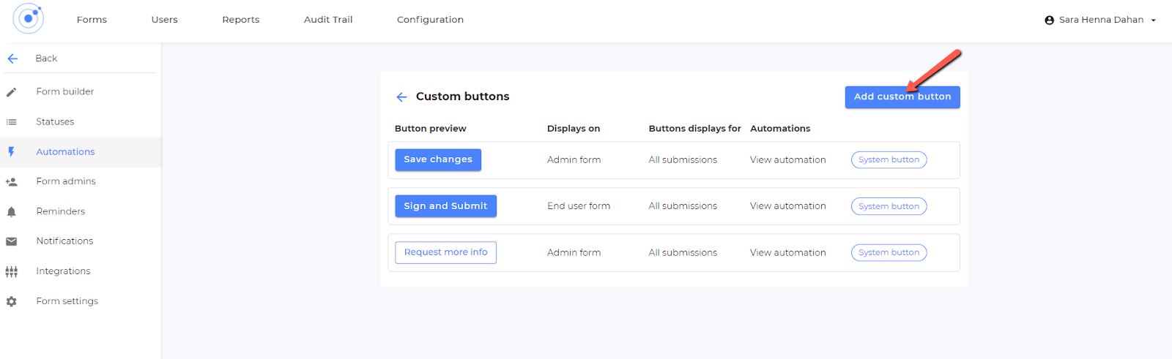Click the Notifications envelope icon
The image size is (1172, 359).
pyautogui.click(x=12, y=241)
